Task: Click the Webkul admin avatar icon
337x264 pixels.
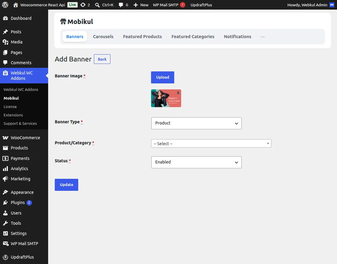Action: click(x=332, y=5)
